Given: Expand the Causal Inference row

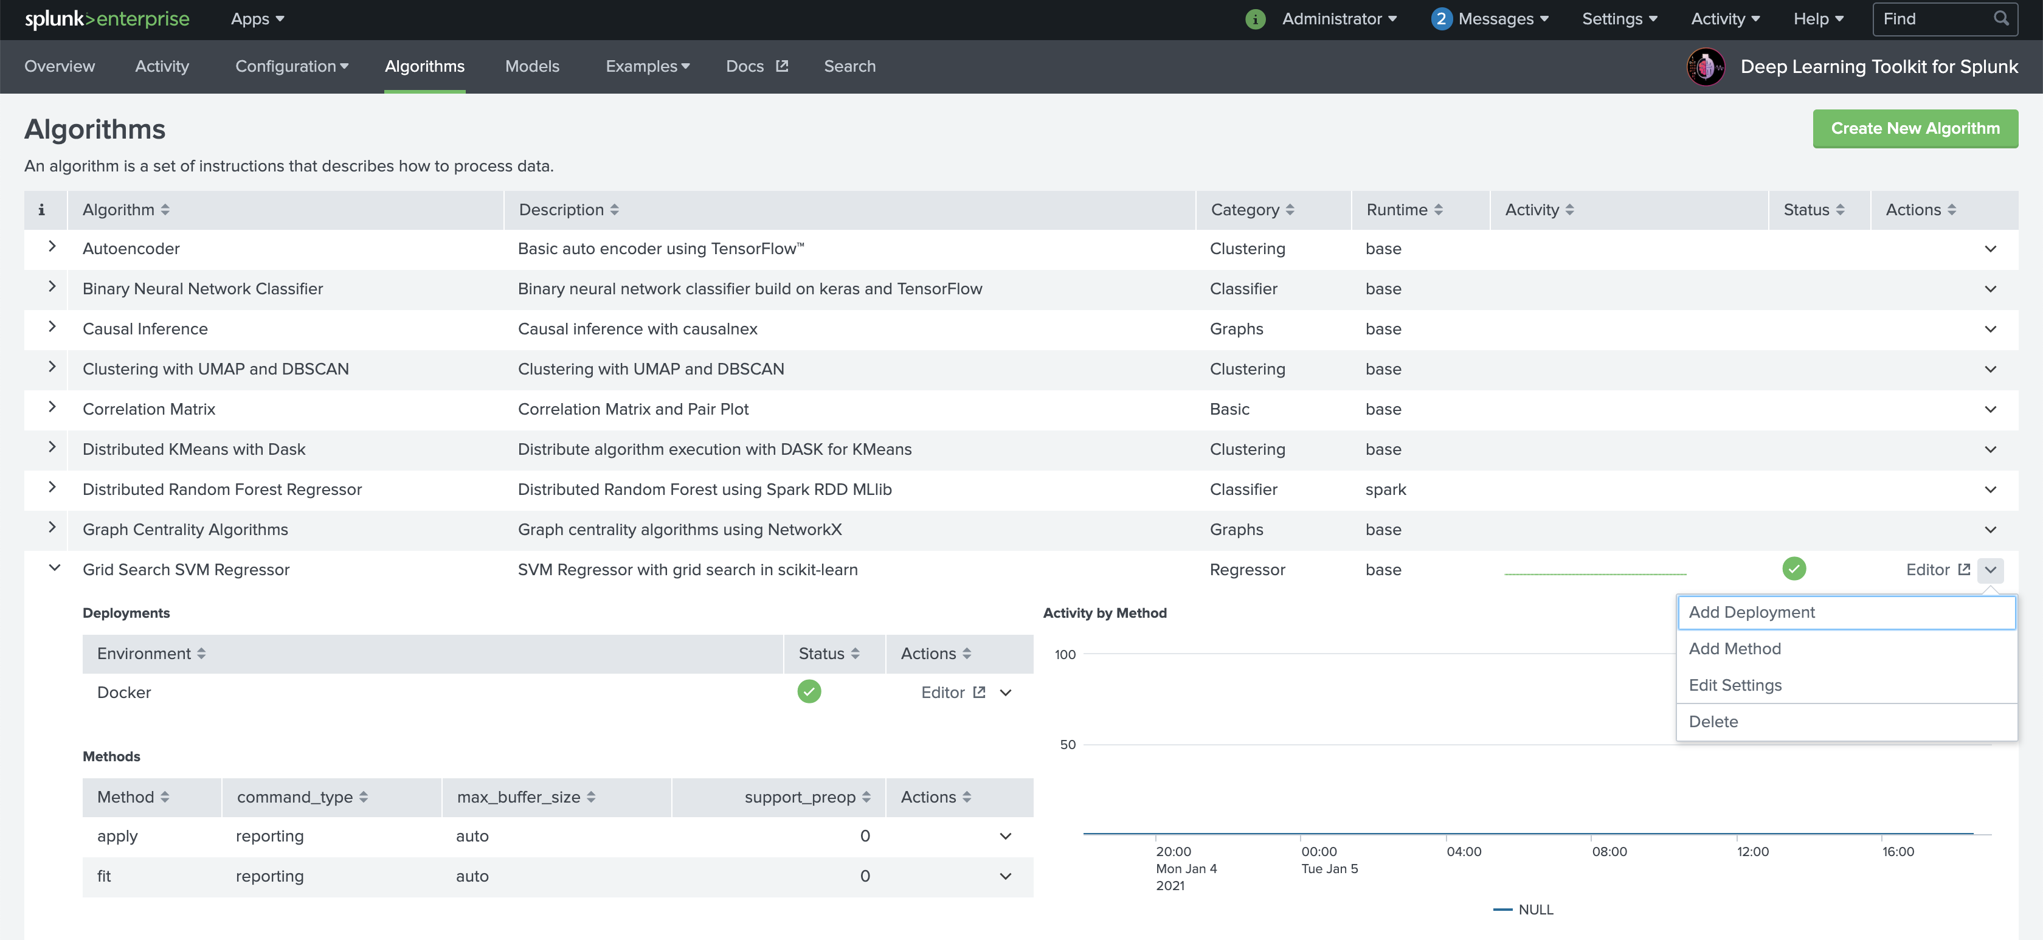Looking at the screenshot, I should pyautogui.click(x=52, y=326).
